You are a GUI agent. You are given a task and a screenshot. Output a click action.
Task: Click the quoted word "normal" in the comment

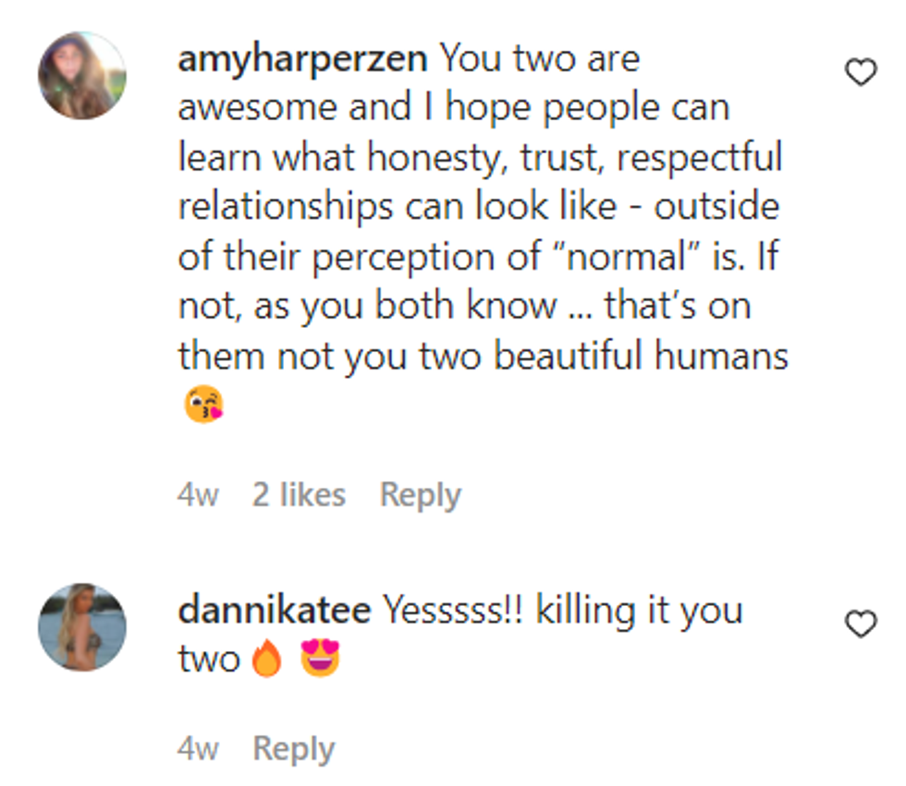(613, 257)
